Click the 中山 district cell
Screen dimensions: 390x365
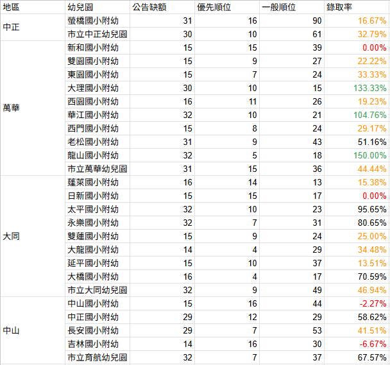[x=33, y=330]
